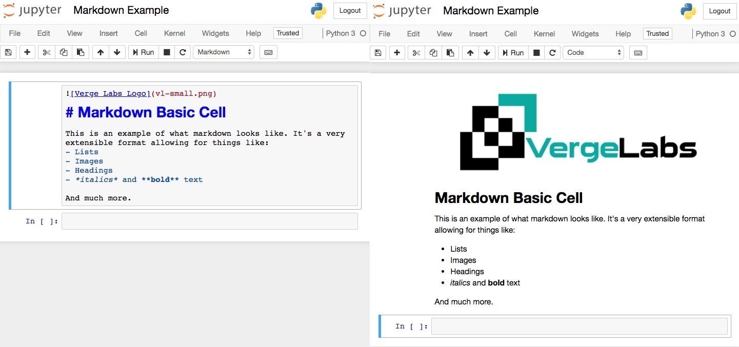Paste cells using the left notebook's paste icon

81,52
